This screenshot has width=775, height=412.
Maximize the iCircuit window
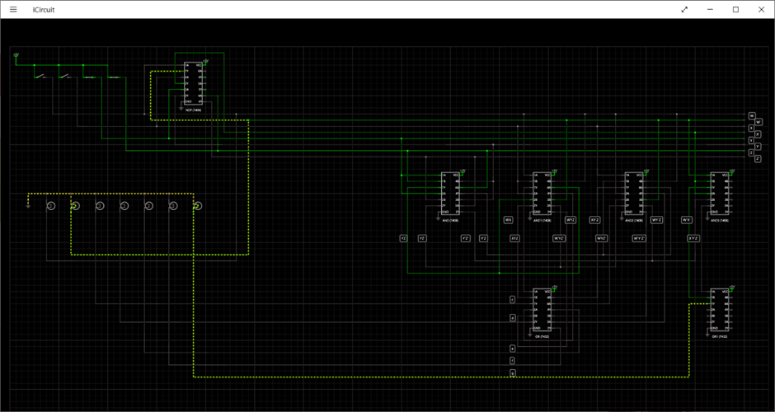735,9
